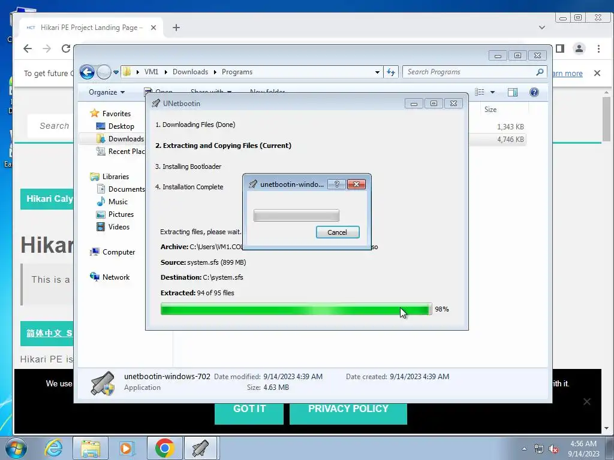Select the Hikari PE Project Landing Page tab

click(91, 28)
